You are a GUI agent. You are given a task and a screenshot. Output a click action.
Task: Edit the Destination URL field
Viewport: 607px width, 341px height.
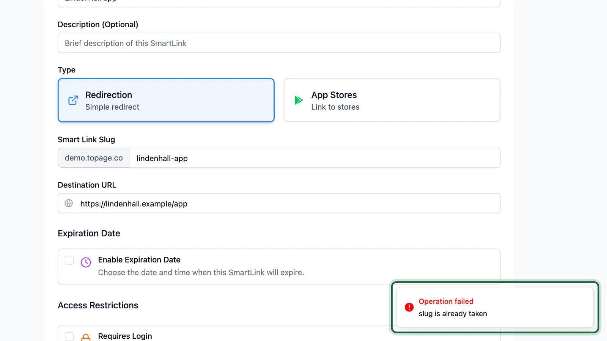click(279, 203)
